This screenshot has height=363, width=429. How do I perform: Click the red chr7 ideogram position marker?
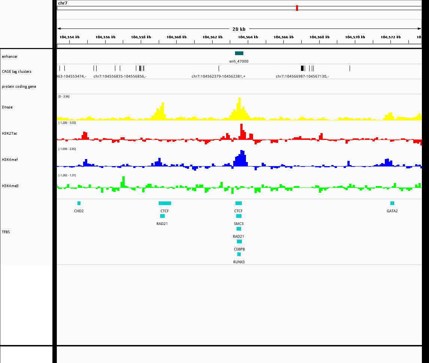[x=297, y=8]
